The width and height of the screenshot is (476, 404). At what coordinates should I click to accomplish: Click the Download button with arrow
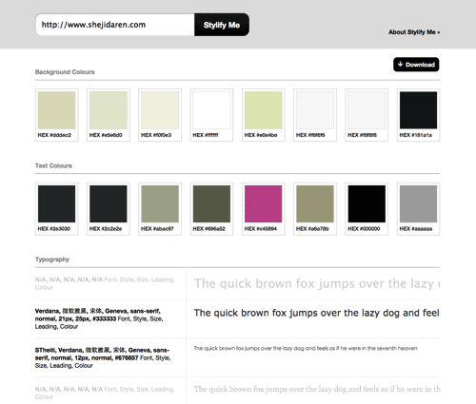[416, 65]
